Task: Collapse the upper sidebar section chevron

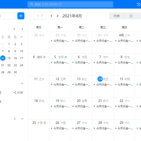Action: [22, 83]
